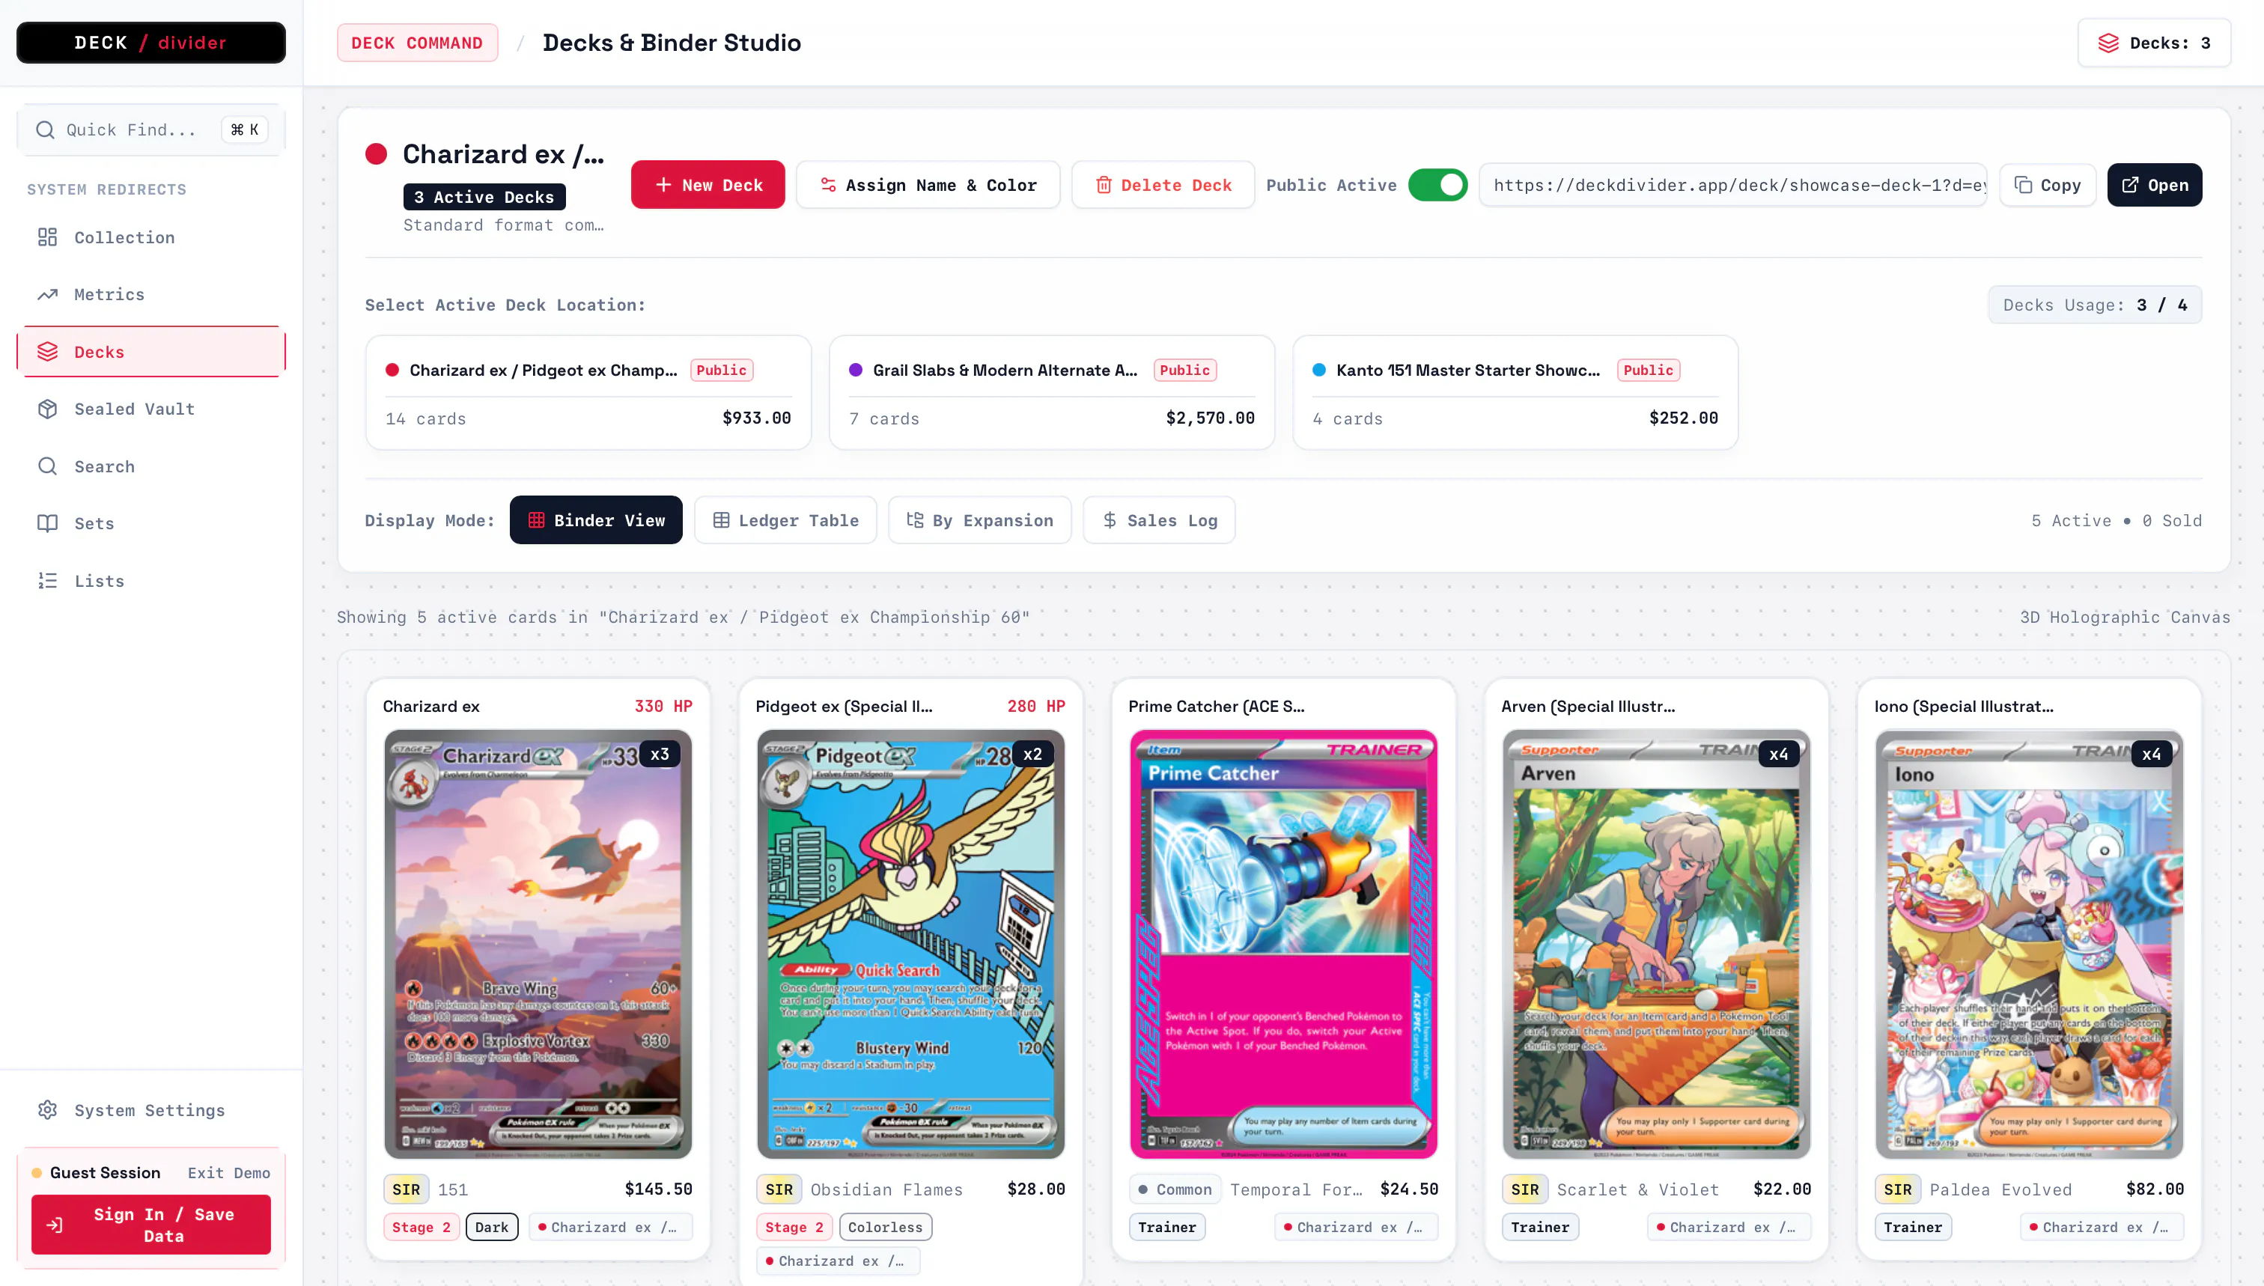Click the sliders icon on Assign Name & Color
2264x1286 pixels.
pos(828,185)
